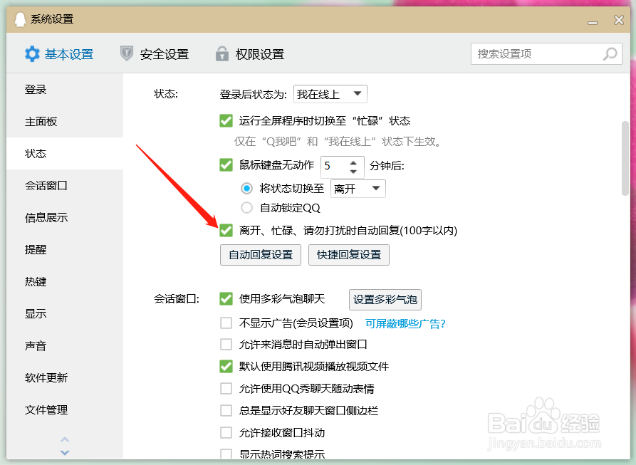Minimize the 系统设置 window
The image size is (636, 465).
593,23
